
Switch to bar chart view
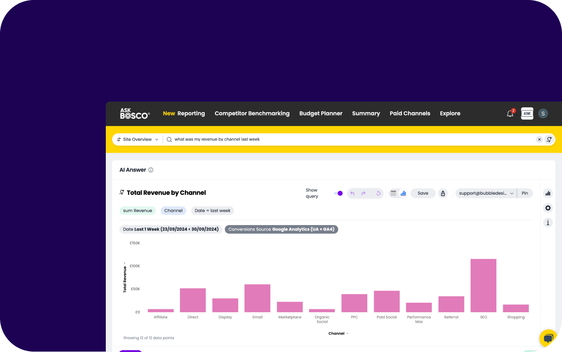click(403, 193)
